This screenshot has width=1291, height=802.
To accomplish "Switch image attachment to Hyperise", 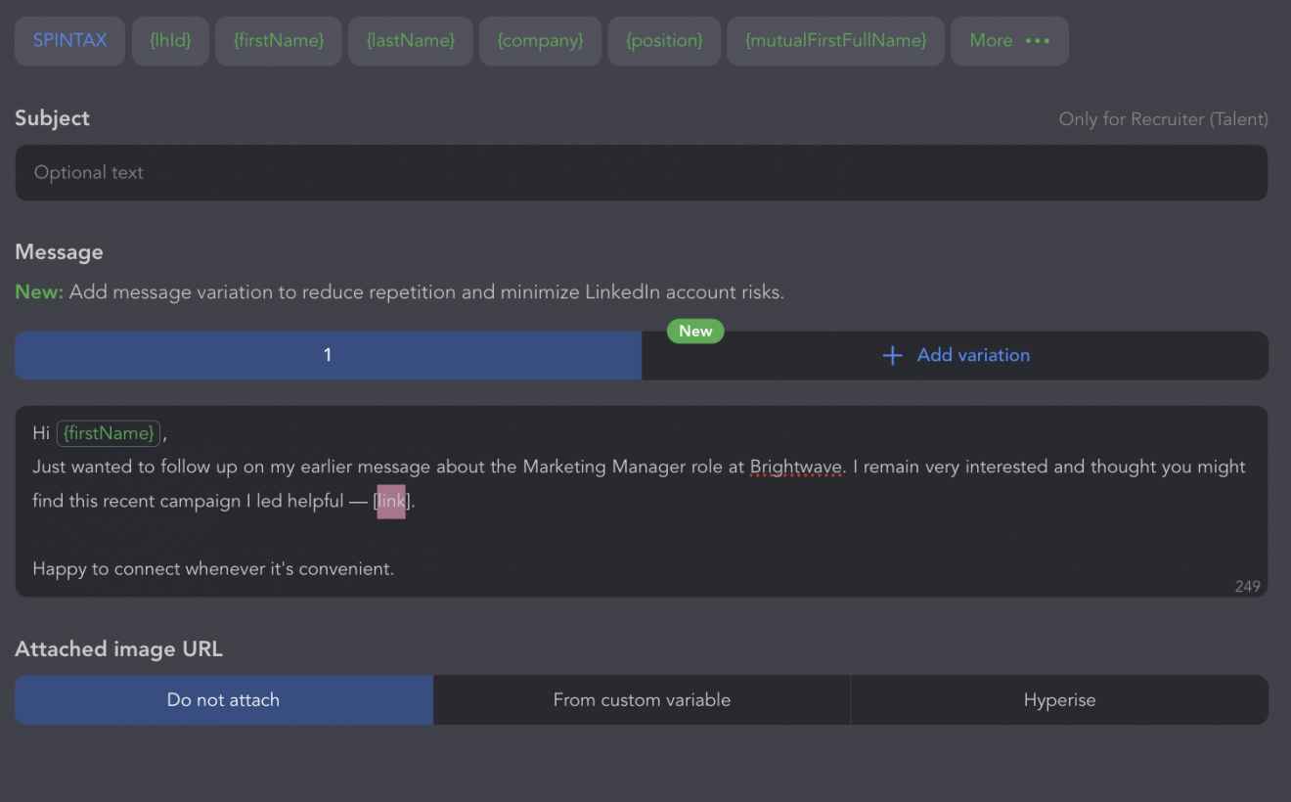I will pyautogui.click(x=1059, y=700).
